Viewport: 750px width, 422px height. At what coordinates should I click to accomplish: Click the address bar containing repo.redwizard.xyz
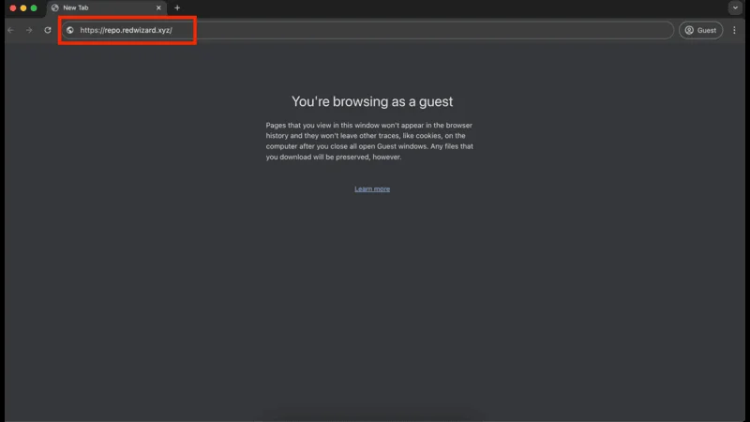(367, 30)
